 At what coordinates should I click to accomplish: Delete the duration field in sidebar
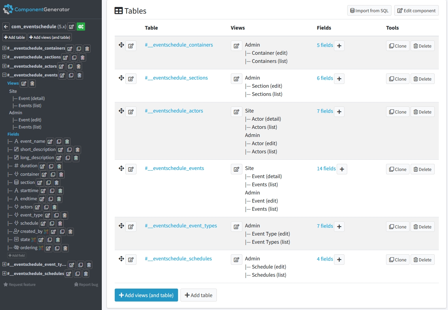pos(59,166)
